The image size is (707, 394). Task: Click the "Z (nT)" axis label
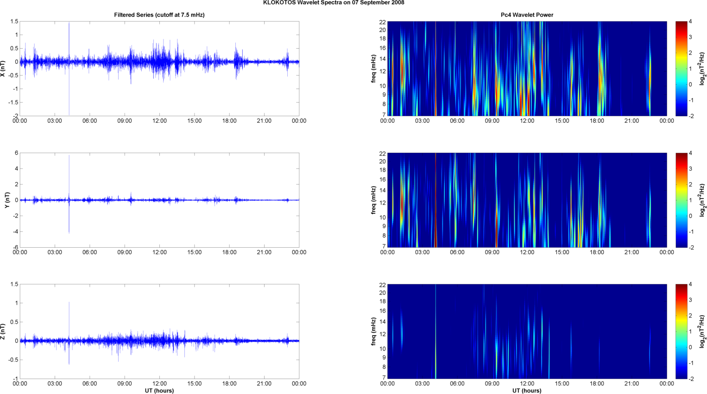[3, 331]
